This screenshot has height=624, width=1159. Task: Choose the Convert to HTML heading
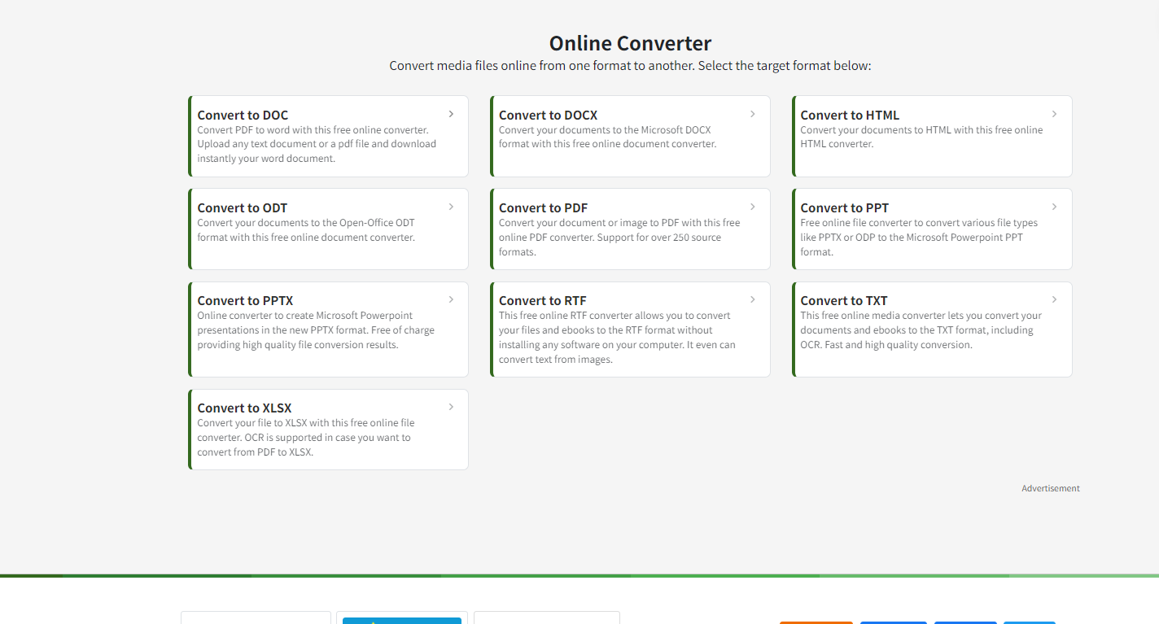850,116
